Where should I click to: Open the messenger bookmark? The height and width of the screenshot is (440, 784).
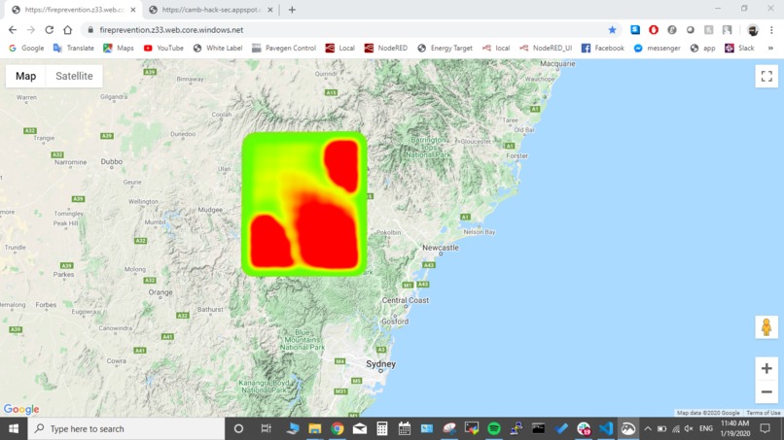[657, 48]
